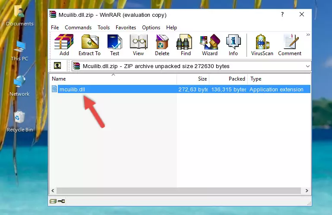332x215 pixels.
Task: Click the WinRAR title bar help question mark
Action: (x=282, y=14)
